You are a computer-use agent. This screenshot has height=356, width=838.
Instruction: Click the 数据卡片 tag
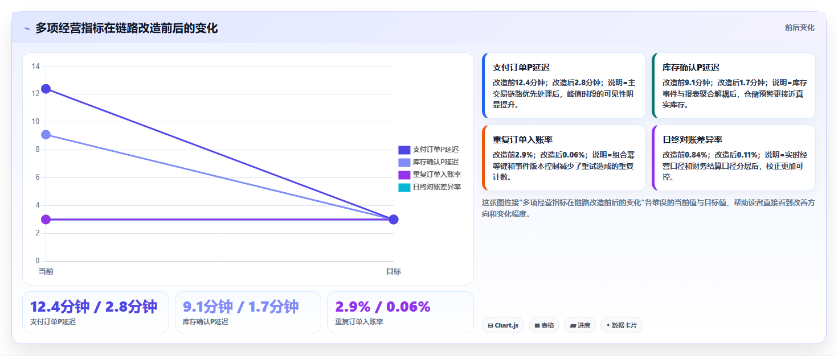[622, 325]
